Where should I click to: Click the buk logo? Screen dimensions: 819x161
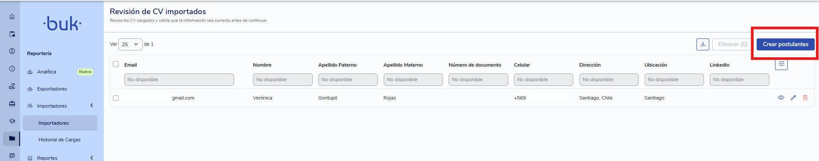coord(62,24)
